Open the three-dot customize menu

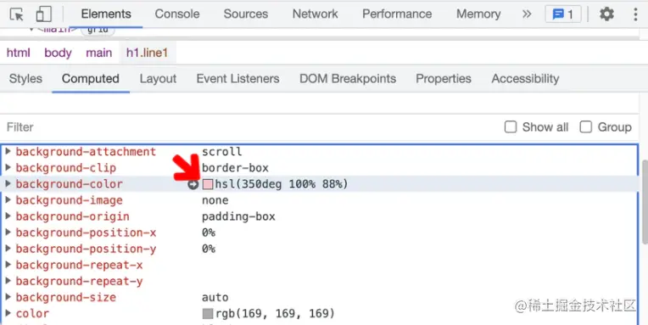coord(635,14)
